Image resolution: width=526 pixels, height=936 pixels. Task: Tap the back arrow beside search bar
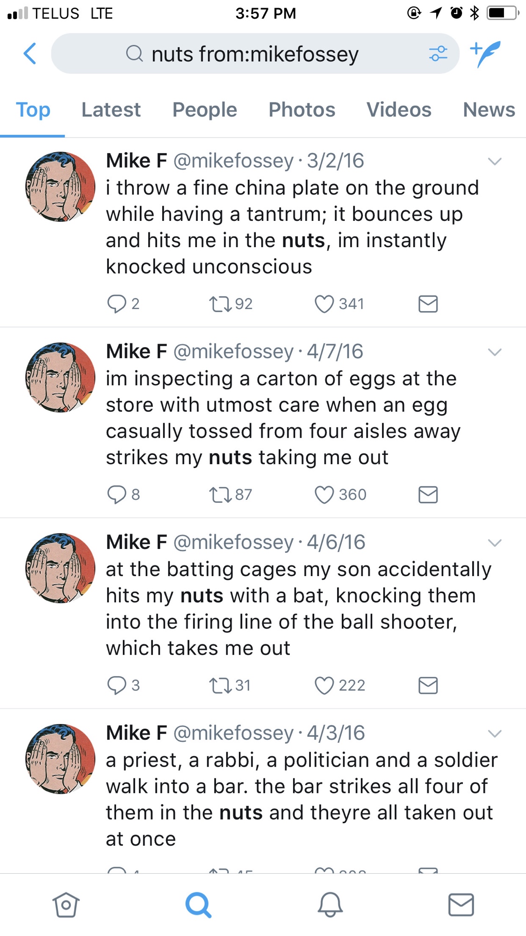tap(30, 53)
